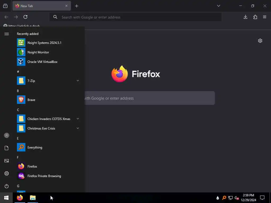
Task: Go back to previous page
Action: [x=6, y=17]
